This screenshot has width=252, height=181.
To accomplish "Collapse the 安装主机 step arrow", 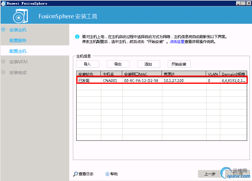I will [3, 30].
